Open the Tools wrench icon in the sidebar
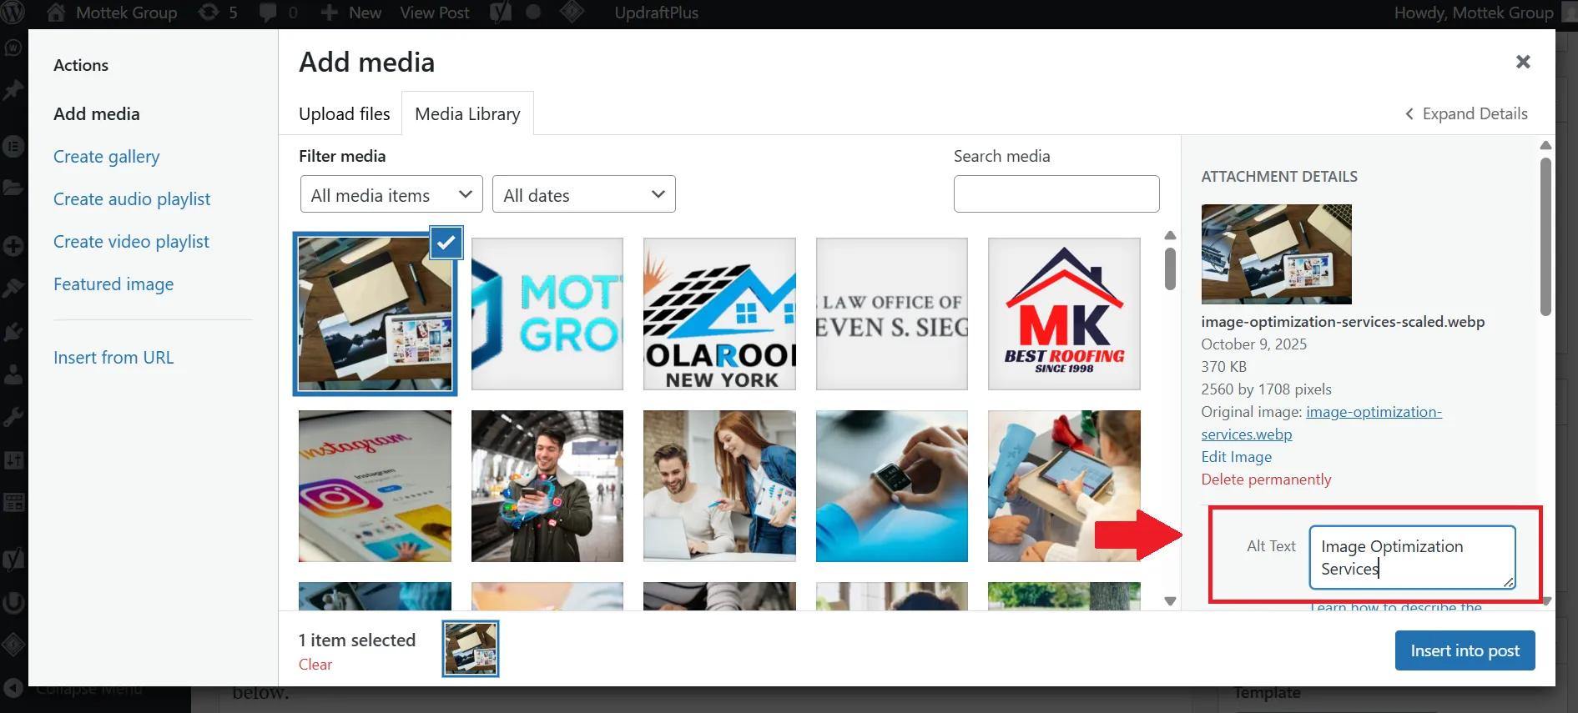1578x713 pixels. click(x=13, y=416)
